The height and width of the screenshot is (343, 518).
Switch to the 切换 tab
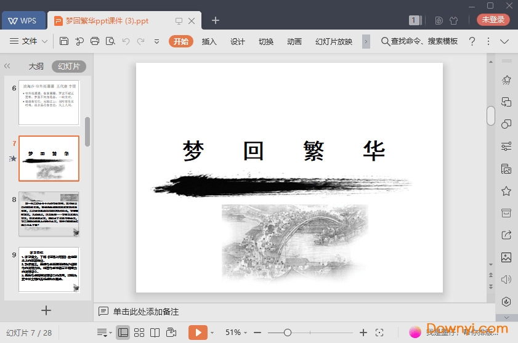(x=266, y=41)
